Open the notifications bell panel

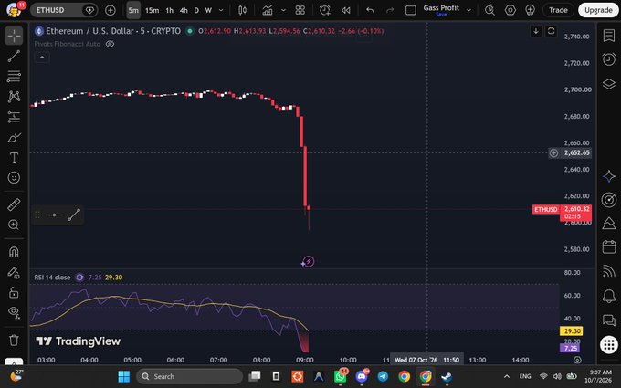(x=609, y=296)
